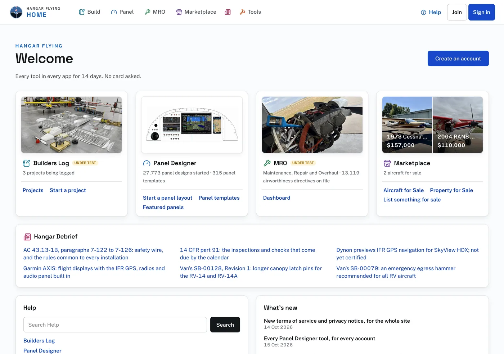The height and width of the screenshot is (354, 504).
Task: Open the Build menu item
Action: click(x=90, y=12)
